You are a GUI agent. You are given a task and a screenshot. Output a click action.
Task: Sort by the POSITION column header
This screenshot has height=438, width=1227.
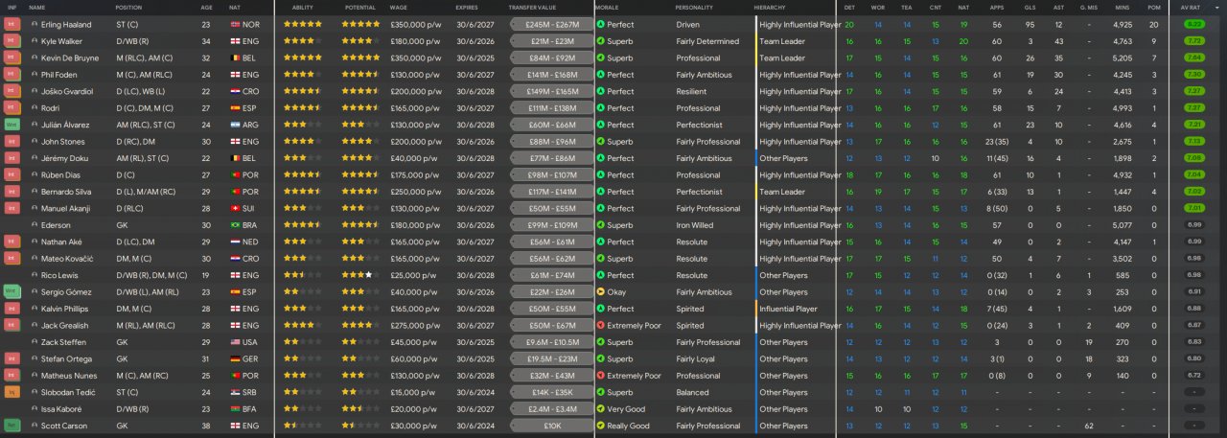pos(128,8)
